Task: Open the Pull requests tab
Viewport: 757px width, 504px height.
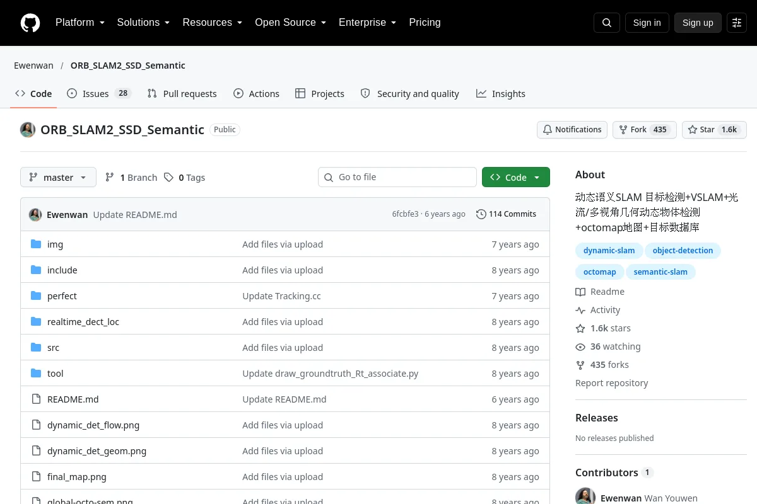Action: [182, 94]
